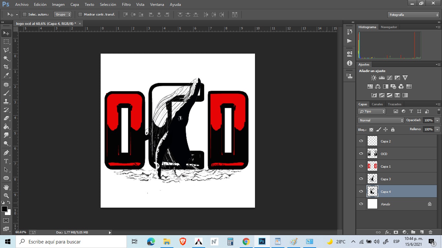The width and height of the screenshot is (442, 248).
Task: Select the Horizontal Type tool
Action: point(6,161)
